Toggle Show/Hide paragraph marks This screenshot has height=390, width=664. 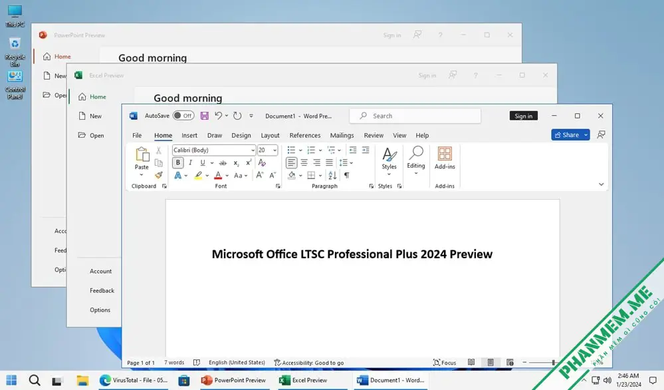coord(347,175)
